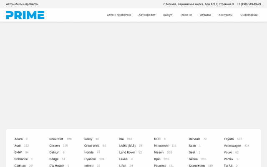Open the Peugeot listings
Screen dimensions: 267x167
(x=160, y=165)
